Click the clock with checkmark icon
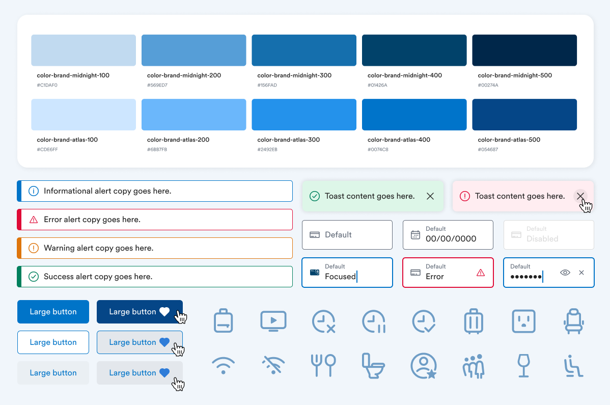The height and width of the screenshot is (405, 610). [x=424, y=321]
